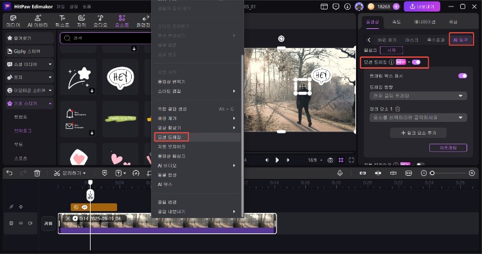Click the lip-sync 시작 start button
This screenshot has width=482, height=254.
click(391, 50)
